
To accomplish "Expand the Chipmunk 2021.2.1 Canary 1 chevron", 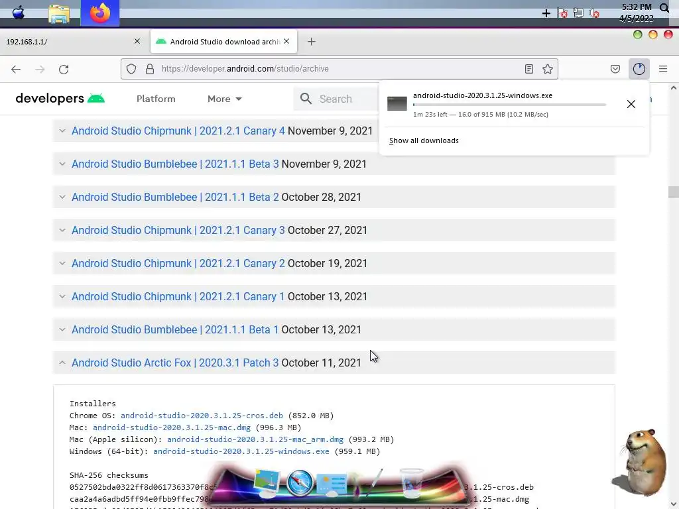I will (62, 296).
